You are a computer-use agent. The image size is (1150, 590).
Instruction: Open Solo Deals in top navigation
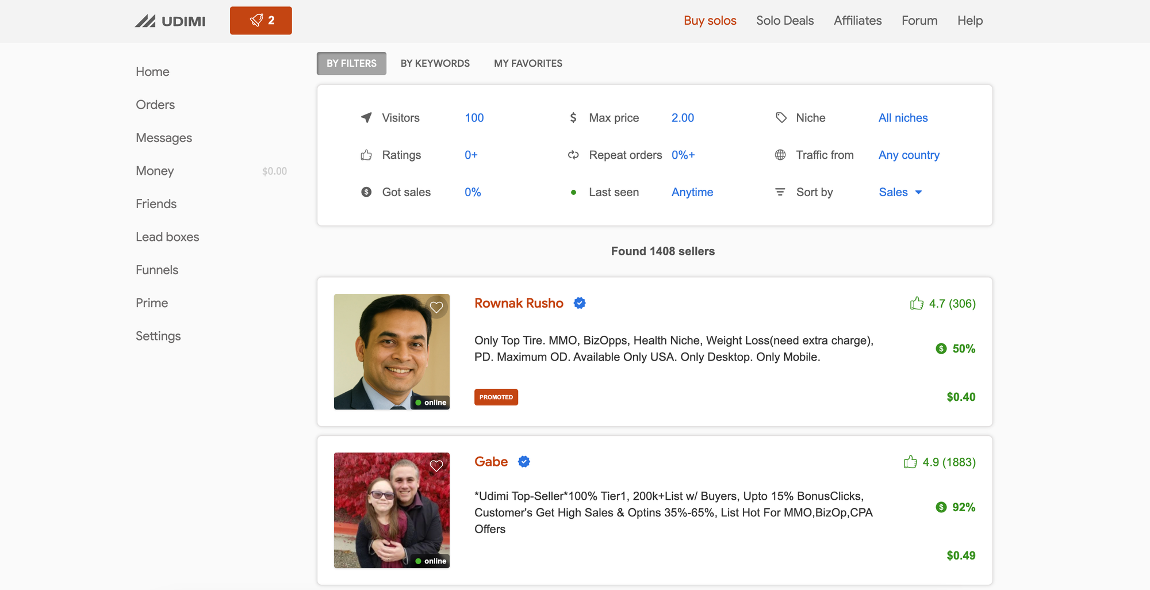coord(785,21)
